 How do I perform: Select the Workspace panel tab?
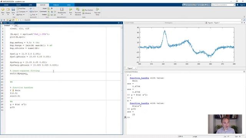coord(169,23)
